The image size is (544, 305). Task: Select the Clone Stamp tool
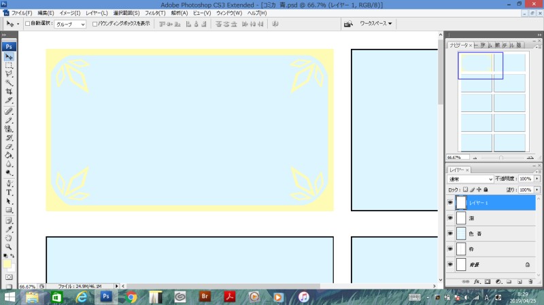[9, 129]
